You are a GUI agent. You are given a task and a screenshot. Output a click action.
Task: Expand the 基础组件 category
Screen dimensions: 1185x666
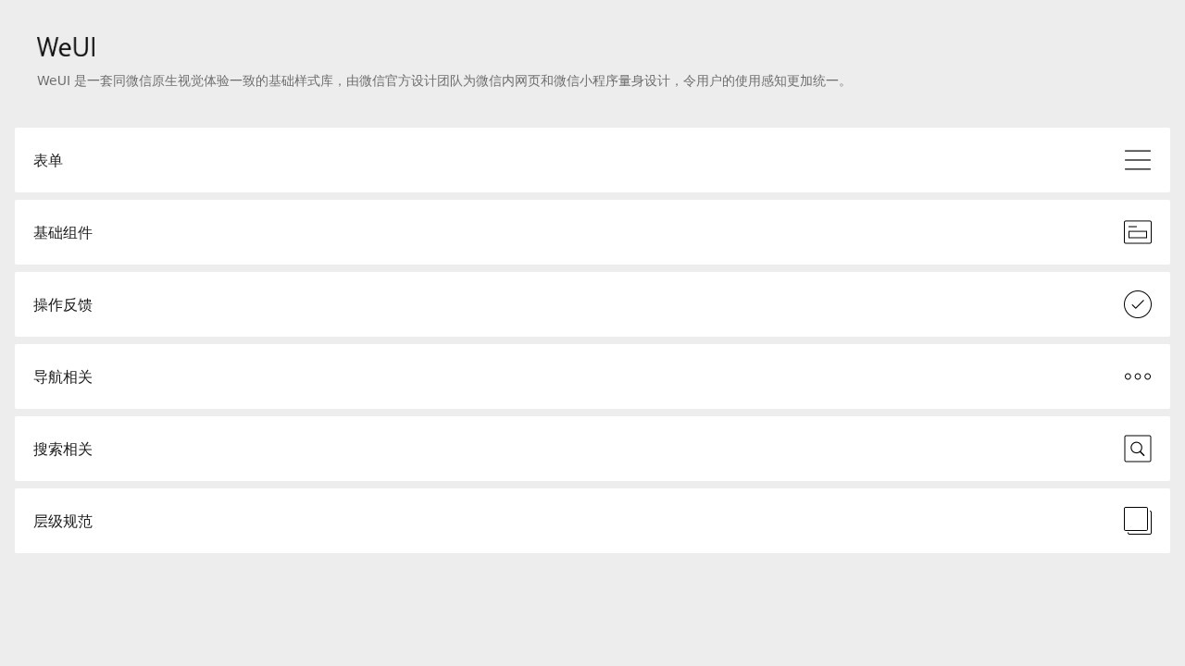pos(63,232)
